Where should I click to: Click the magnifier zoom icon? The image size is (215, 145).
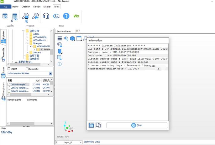click(85, 38)
